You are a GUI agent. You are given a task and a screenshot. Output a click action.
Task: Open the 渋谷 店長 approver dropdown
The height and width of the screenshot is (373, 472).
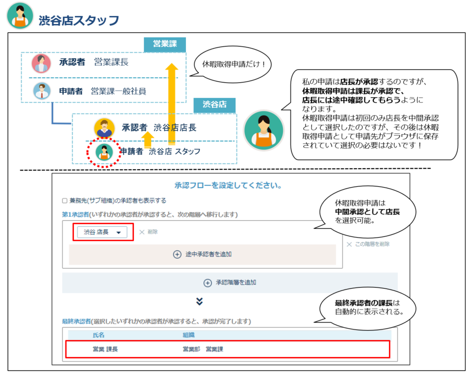[x=102, y=232]
